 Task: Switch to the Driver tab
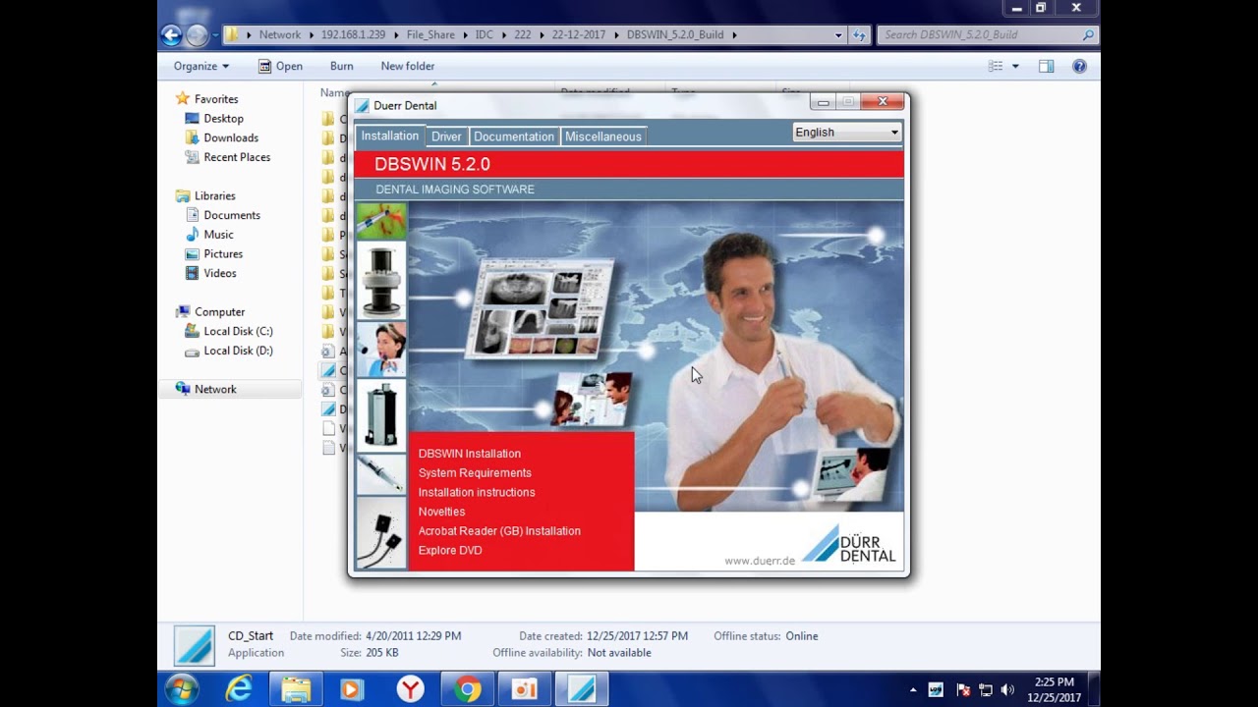pyautogui.click(x=446, y=136)
